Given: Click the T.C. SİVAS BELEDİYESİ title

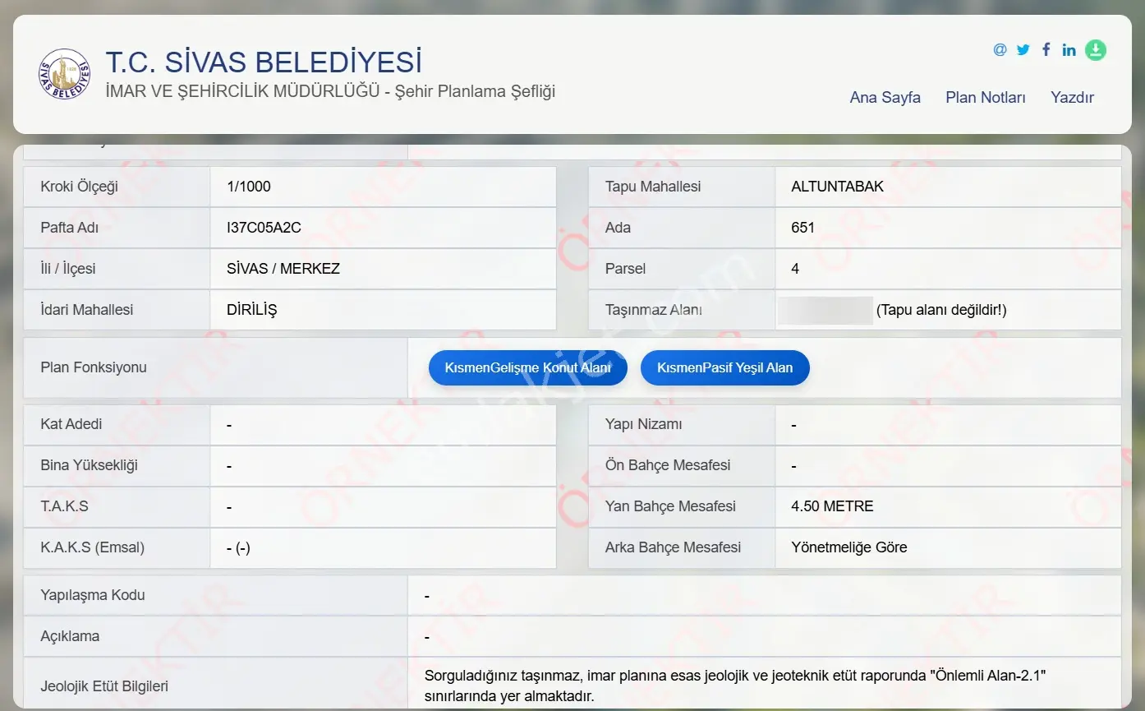Looking at the screenshot, I should pyautogui.click(x=264, y=62).
